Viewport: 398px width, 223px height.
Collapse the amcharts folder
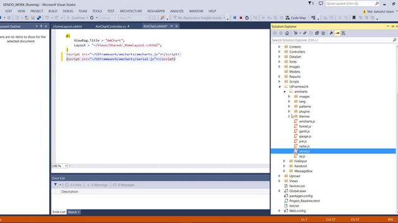284,92
